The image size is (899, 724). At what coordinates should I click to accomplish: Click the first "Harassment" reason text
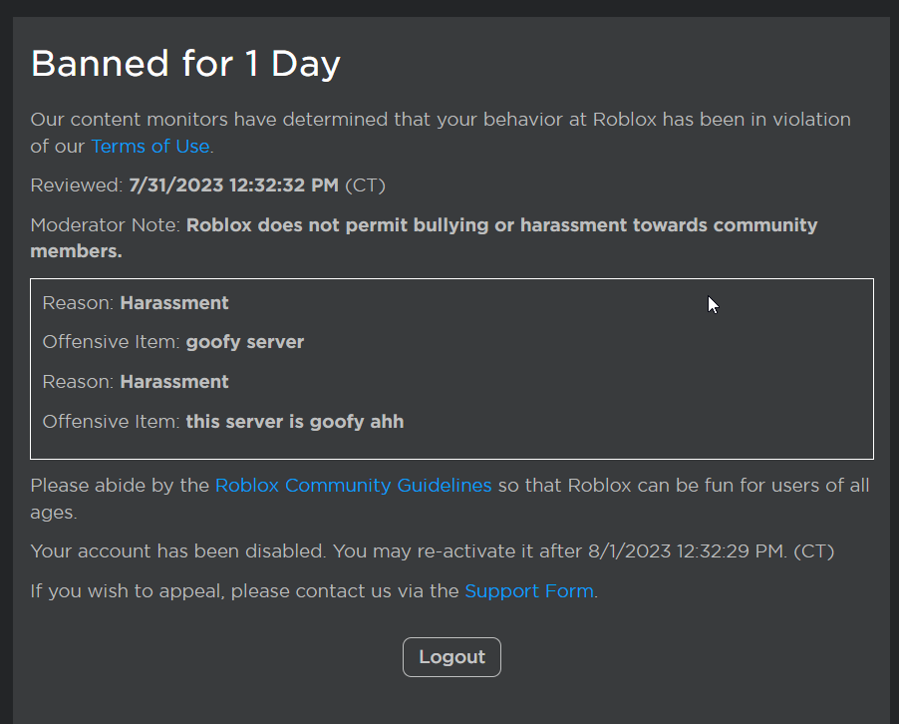pyautogui.click(x=174, y=303)
